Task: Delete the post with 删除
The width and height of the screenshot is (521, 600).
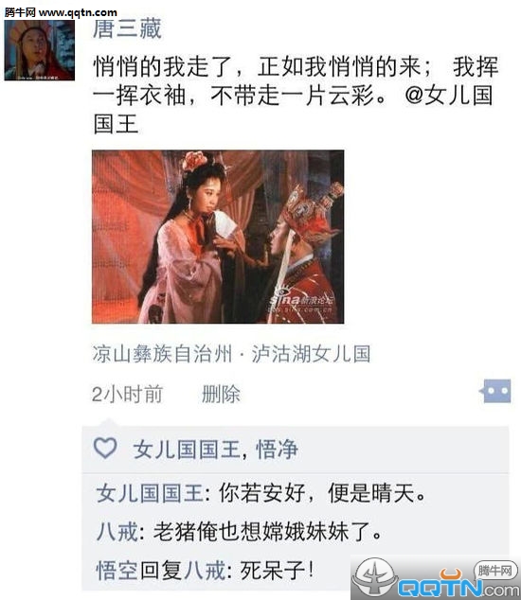Action: tap(221, 394)
